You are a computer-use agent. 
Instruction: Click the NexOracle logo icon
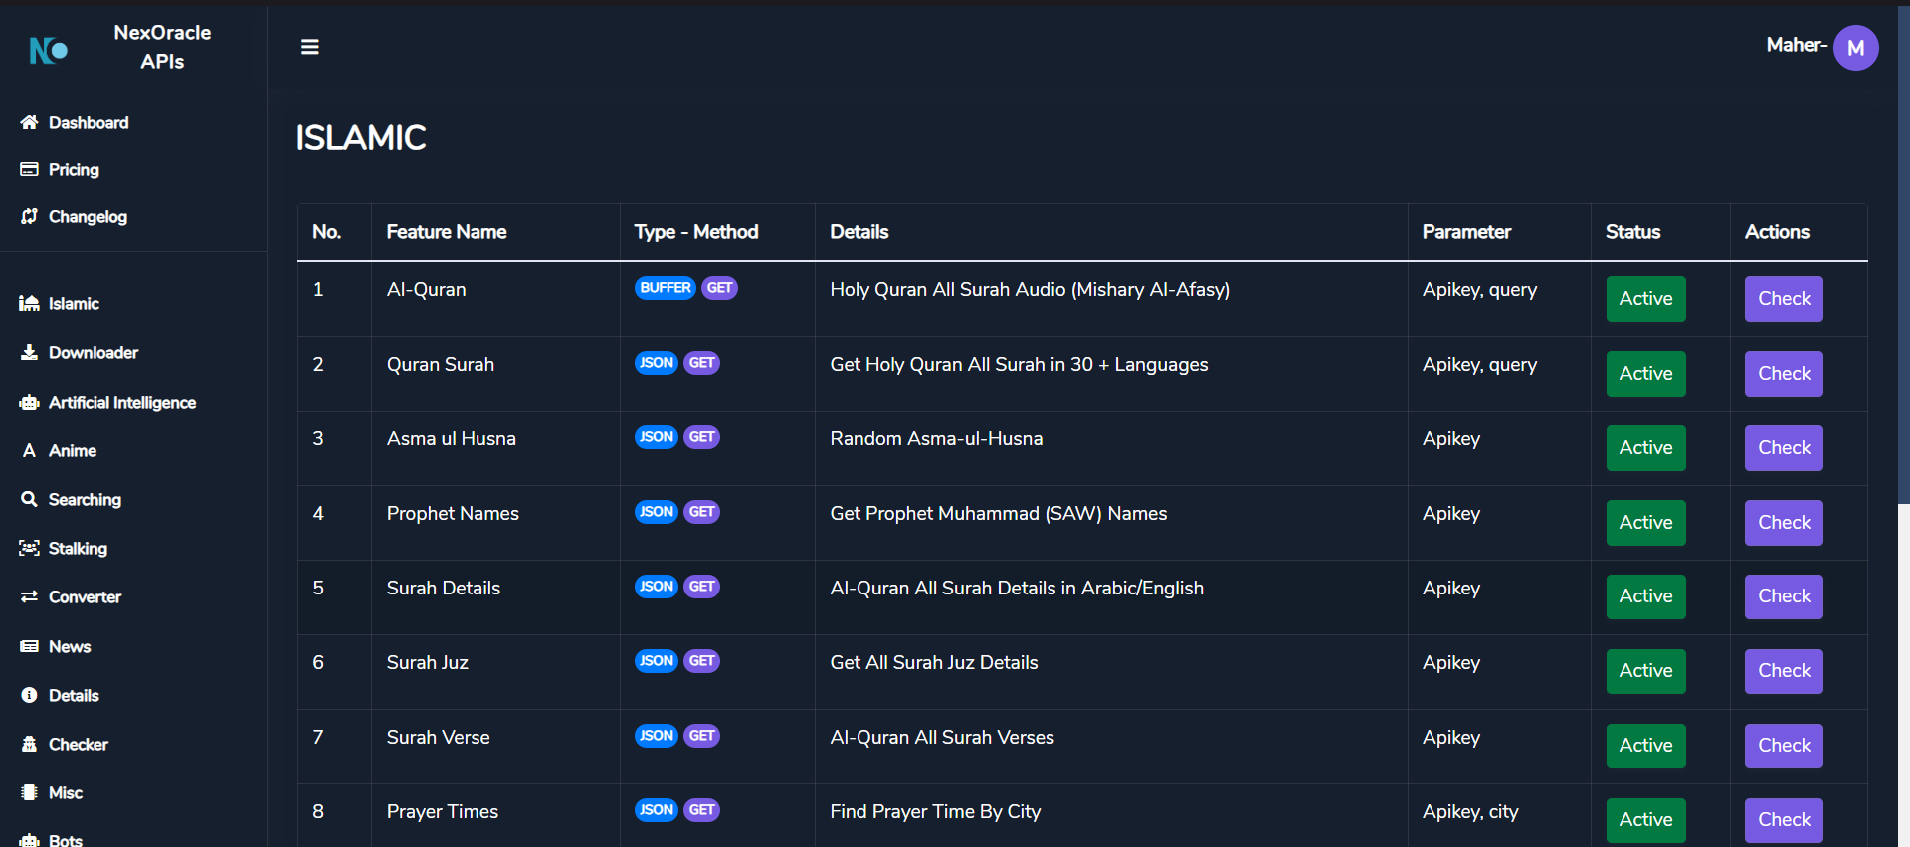pyautogui.click(x=48, y=49)
